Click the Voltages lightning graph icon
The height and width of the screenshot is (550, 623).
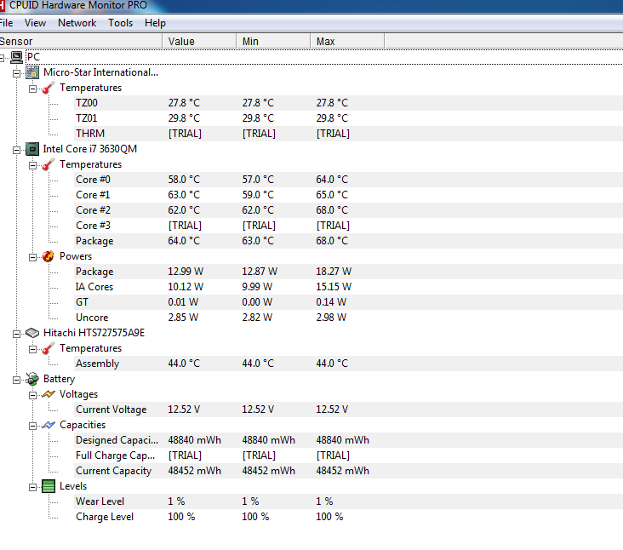[x=48, y=394]
